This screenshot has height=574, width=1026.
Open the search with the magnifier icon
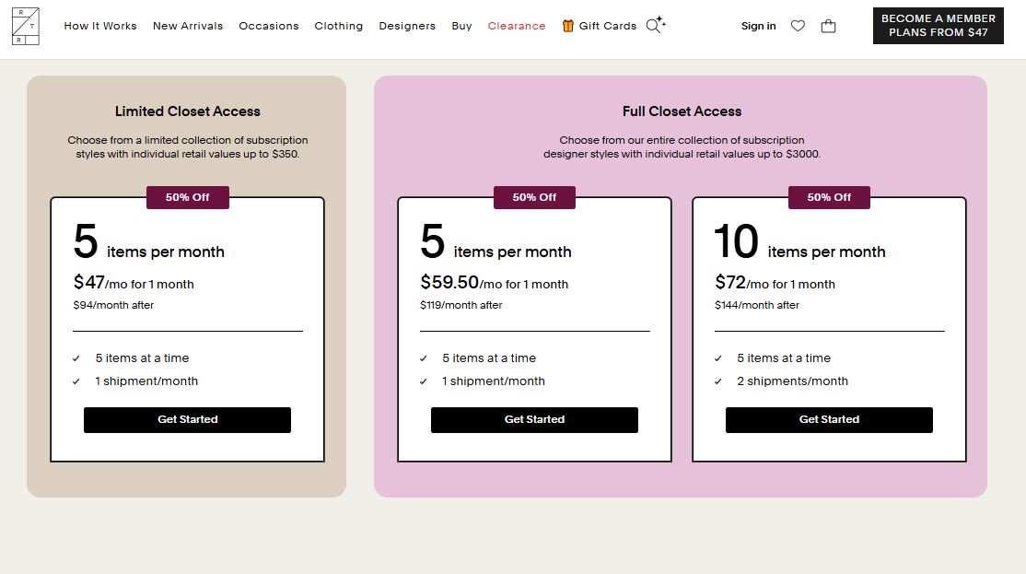(655, 26)
